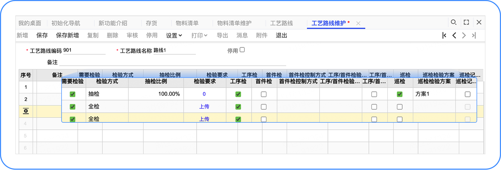
Task: Jump to last record arrow
Action: click(x=474, y=35)
